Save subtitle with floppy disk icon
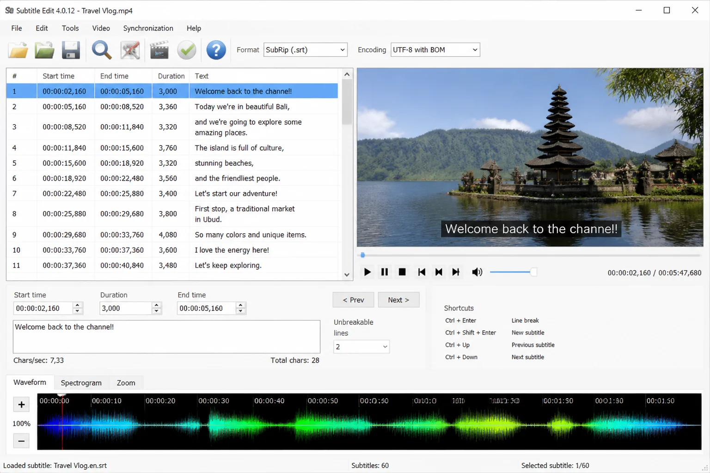The height and width of the screenshot is (473, 710). click(x=71, y=50)
